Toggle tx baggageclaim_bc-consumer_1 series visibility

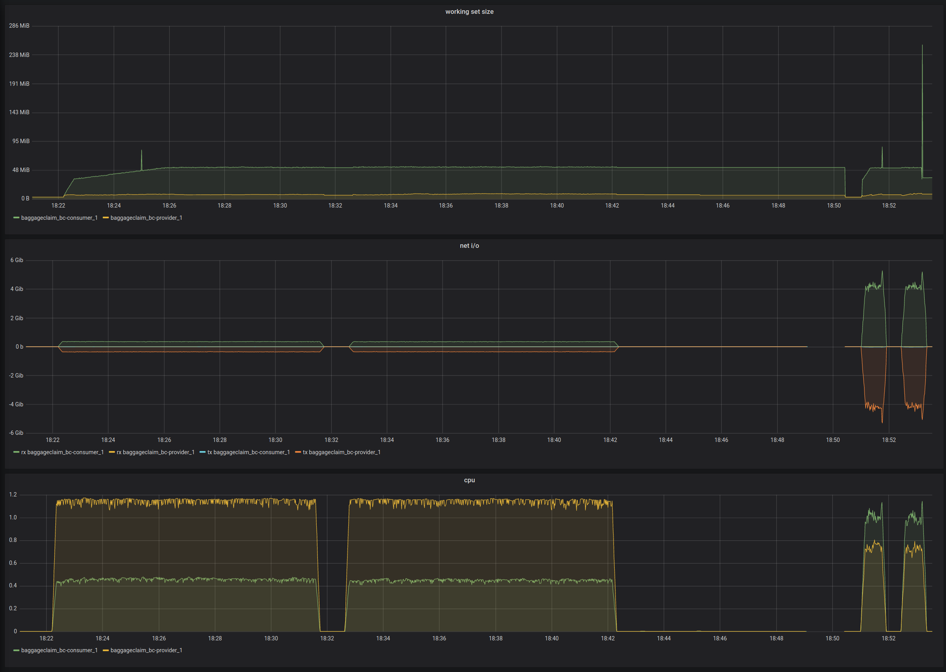pos(249,452)
